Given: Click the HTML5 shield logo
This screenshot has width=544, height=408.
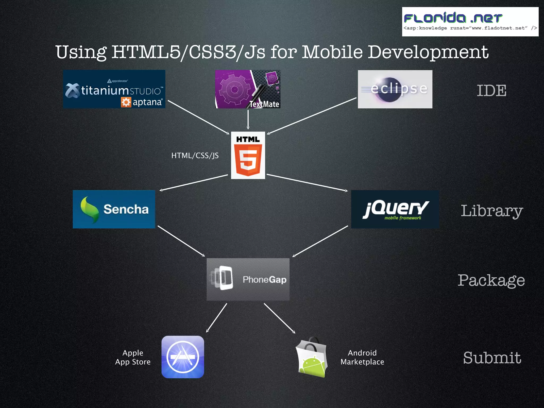Looking at the screenshot, I should tap(248, 155).
